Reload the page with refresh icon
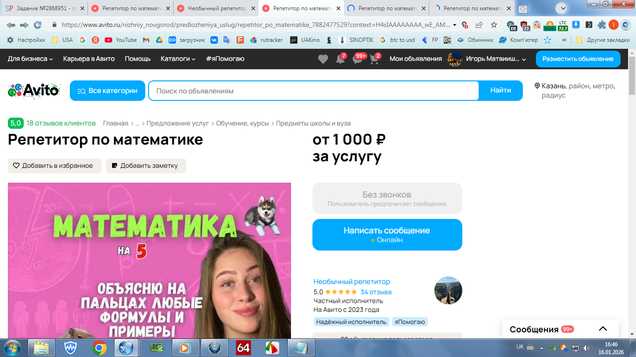The width and height of the screenshot is (636, 357). 38,25
